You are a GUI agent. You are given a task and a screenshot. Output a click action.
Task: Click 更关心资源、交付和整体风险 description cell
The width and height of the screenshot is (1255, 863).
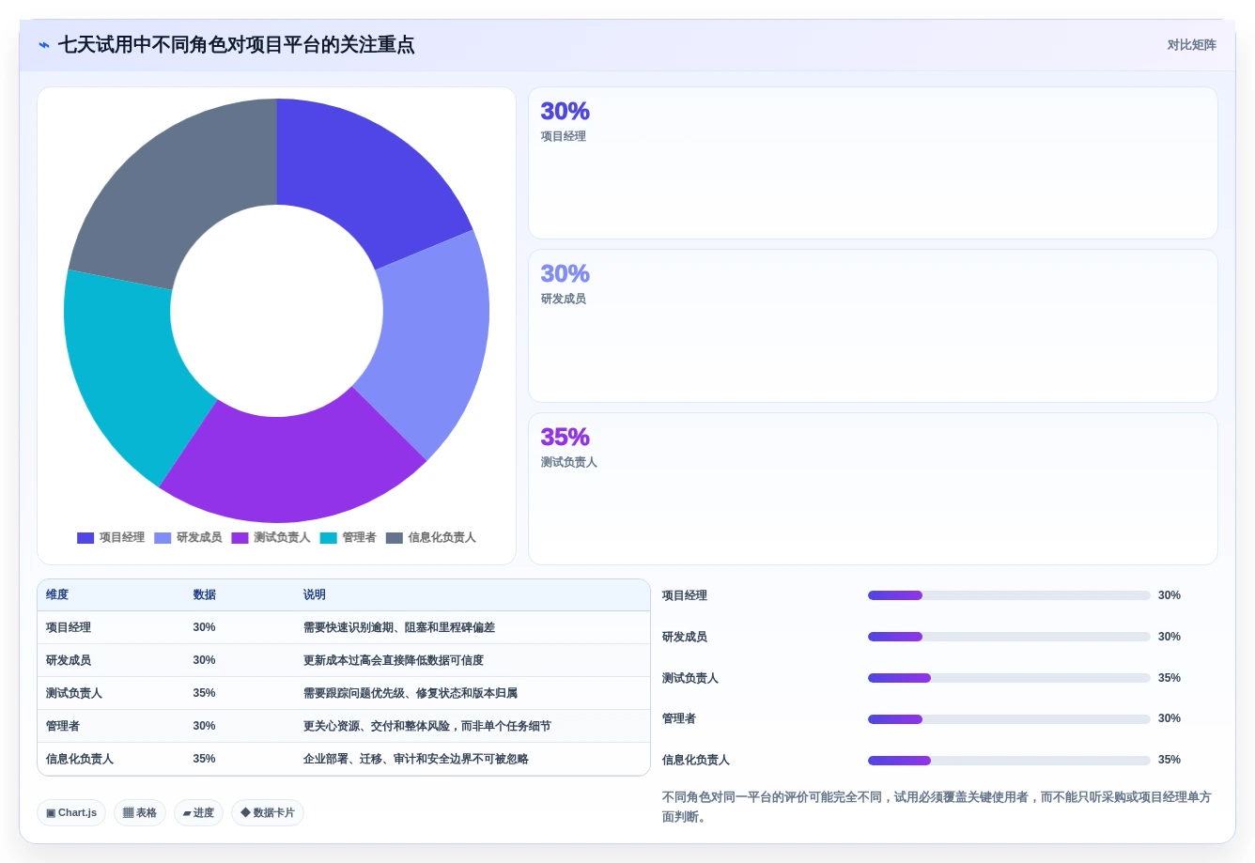click(426, 726)
